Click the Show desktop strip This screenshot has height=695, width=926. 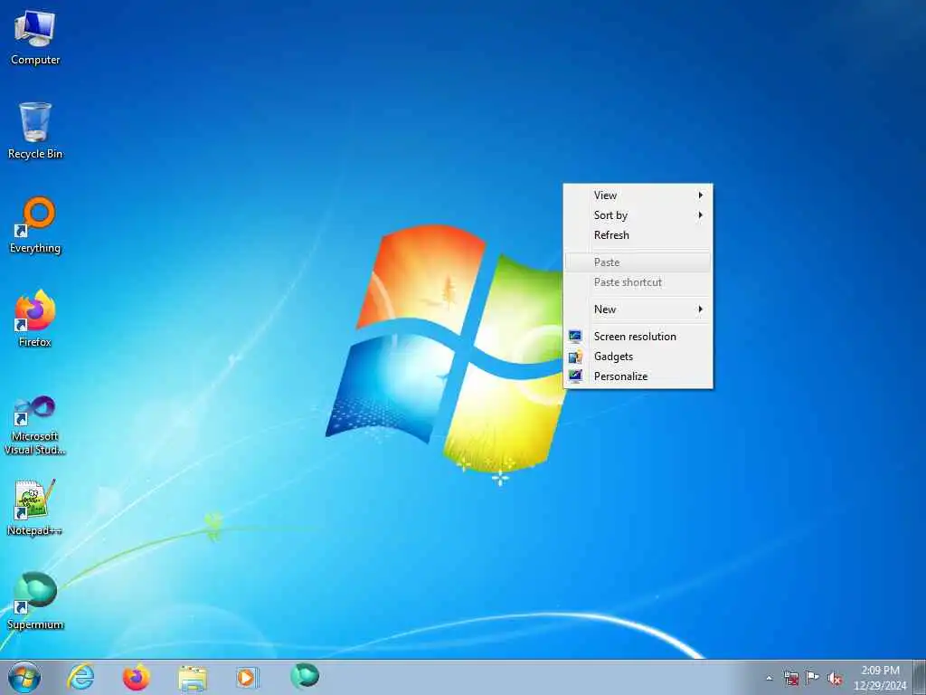(x=920, y=677)
